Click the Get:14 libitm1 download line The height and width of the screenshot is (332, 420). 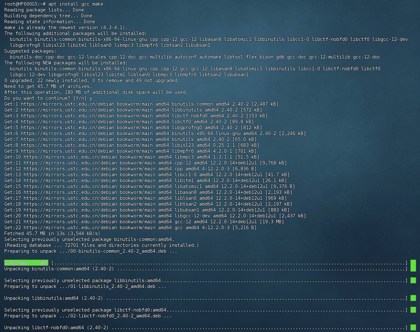click(146, 181)
